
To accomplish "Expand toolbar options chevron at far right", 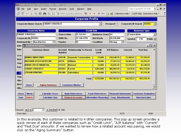I will point(165,14).
